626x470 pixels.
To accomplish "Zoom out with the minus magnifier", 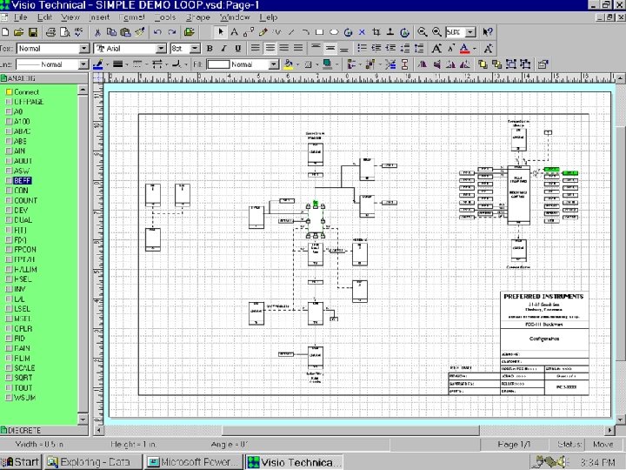I will point(422,32).
